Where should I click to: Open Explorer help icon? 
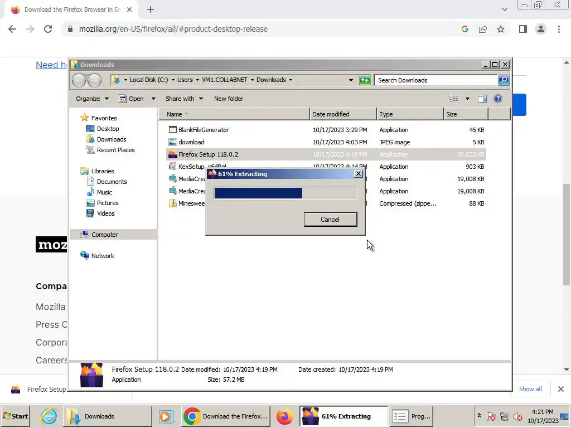(x=498, y=99)
